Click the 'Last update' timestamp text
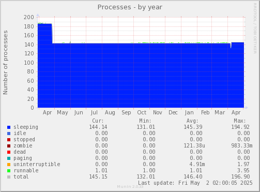 (x=195, y=183)
